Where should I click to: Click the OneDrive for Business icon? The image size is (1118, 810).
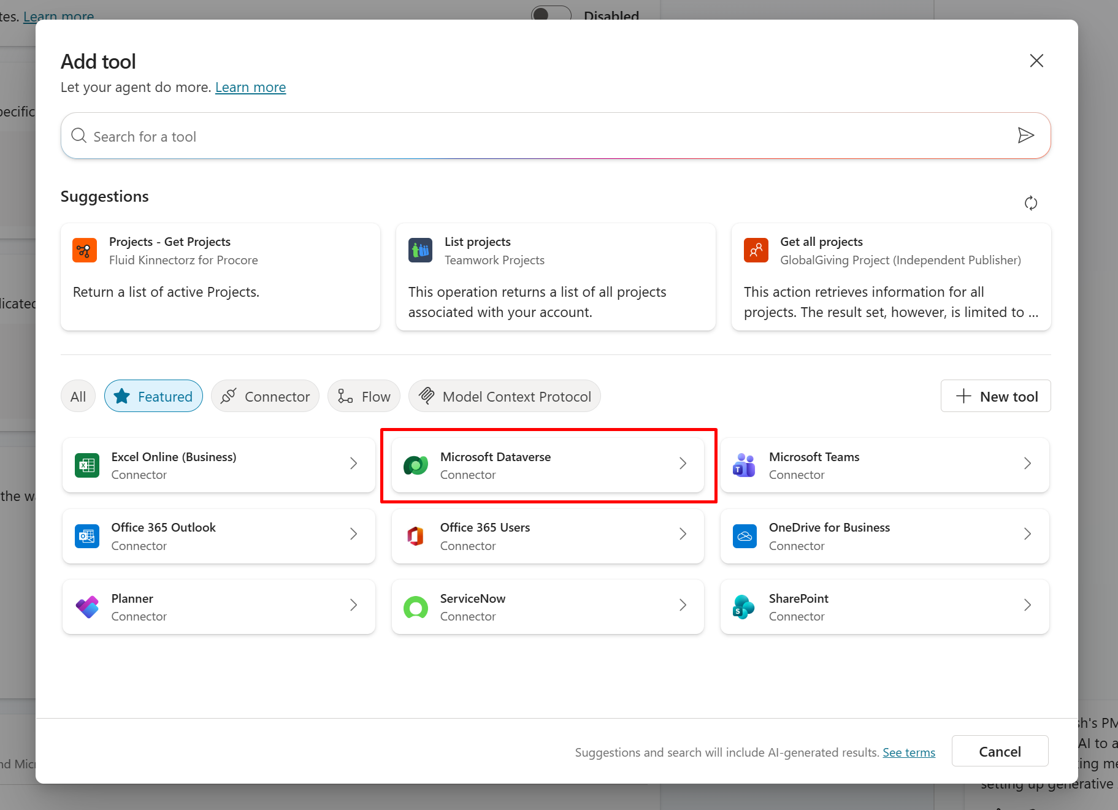745,537
